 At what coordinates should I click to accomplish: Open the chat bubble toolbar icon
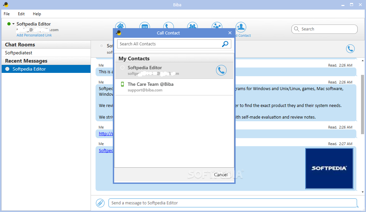point(145,26)
